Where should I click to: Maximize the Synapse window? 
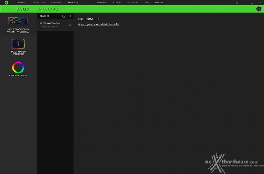tap(252, 3)
